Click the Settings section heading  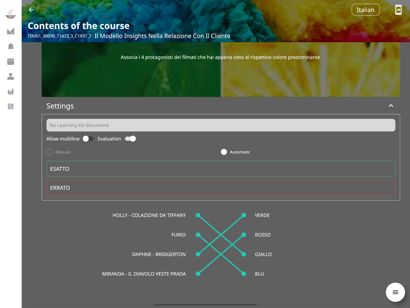[x=60, y=106]
